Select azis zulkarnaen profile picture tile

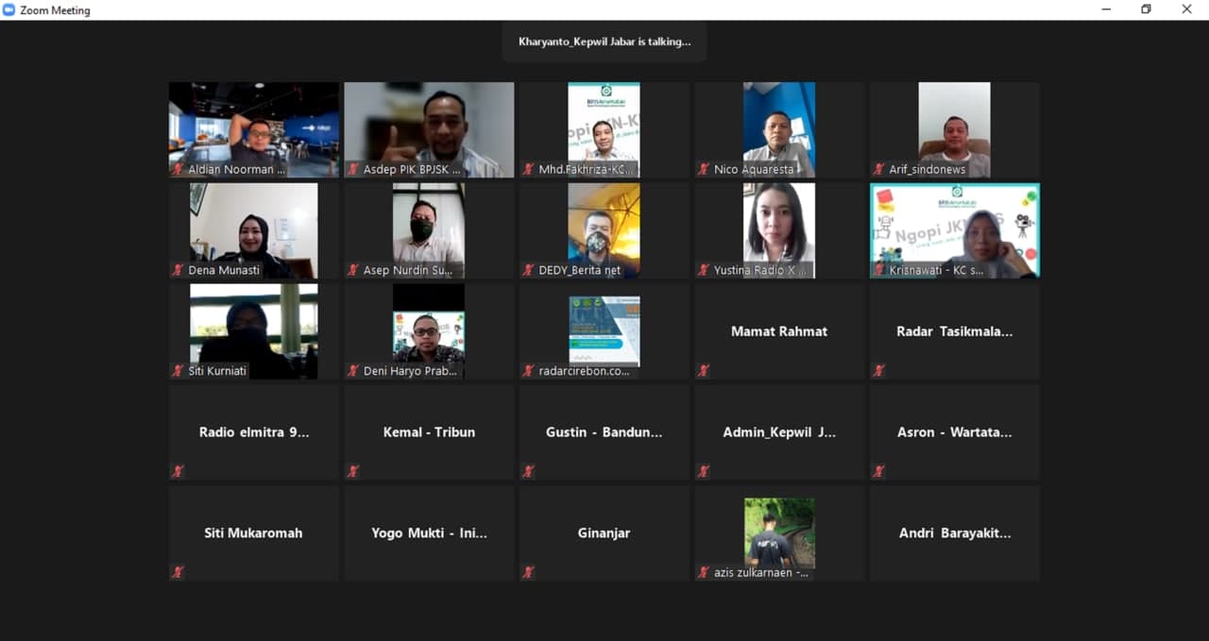778,531
